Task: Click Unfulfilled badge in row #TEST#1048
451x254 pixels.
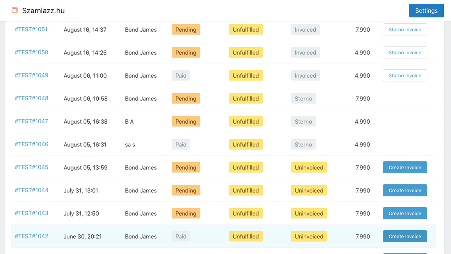Action: click(246, 98)
